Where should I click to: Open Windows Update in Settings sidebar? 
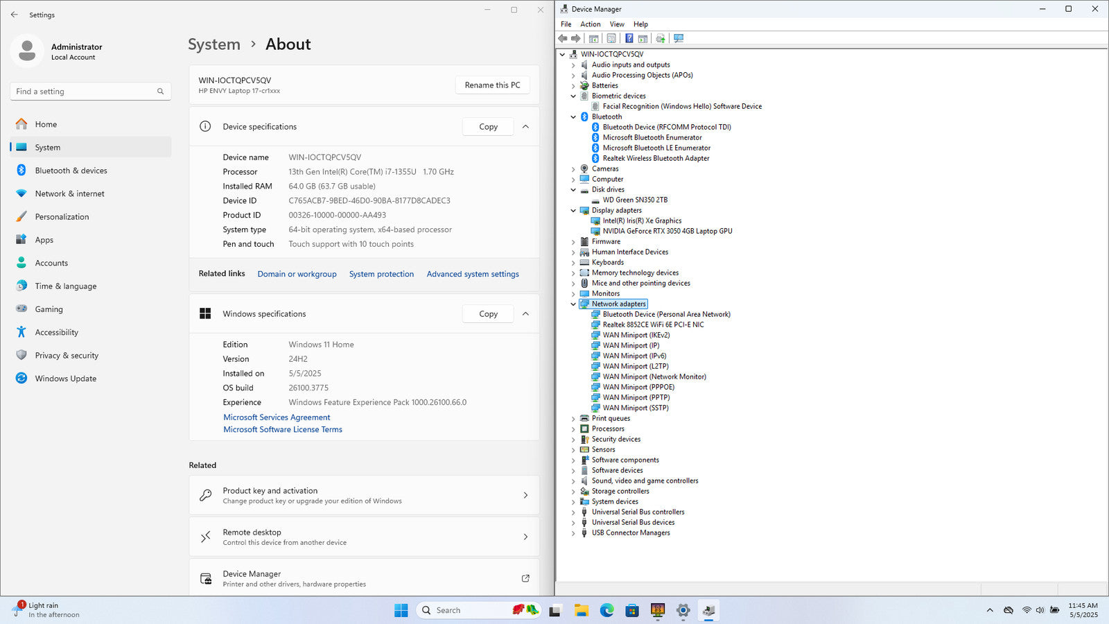coord(91,379)
